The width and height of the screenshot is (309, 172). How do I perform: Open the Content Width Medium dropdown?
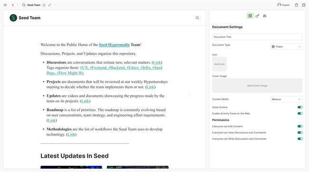point(286,99)
